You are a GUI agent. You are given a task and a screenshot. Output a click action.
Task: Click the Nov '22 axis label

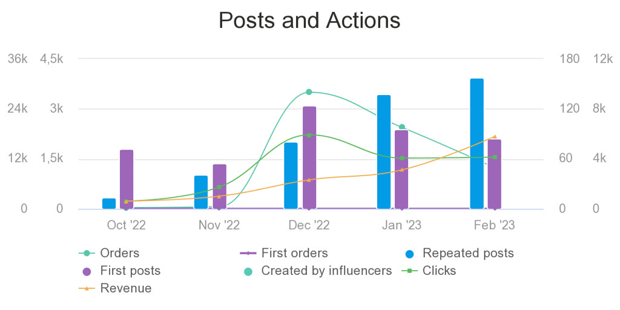pyautogui.click(x=219, y=225)
